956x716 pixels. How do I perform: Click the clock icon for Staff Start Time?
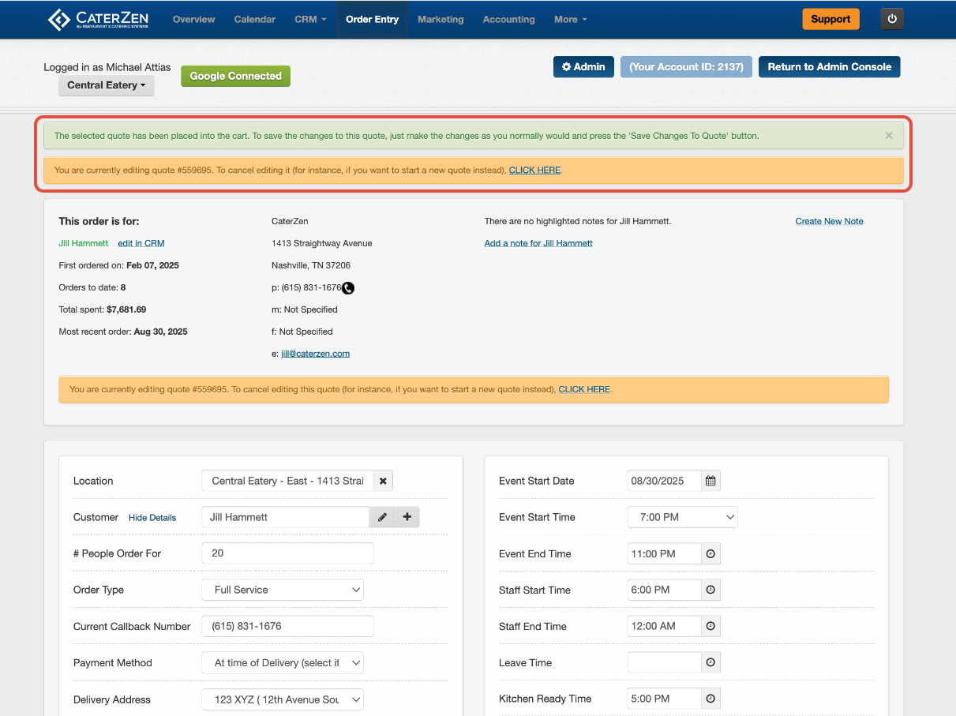click(x=710, y=590)
